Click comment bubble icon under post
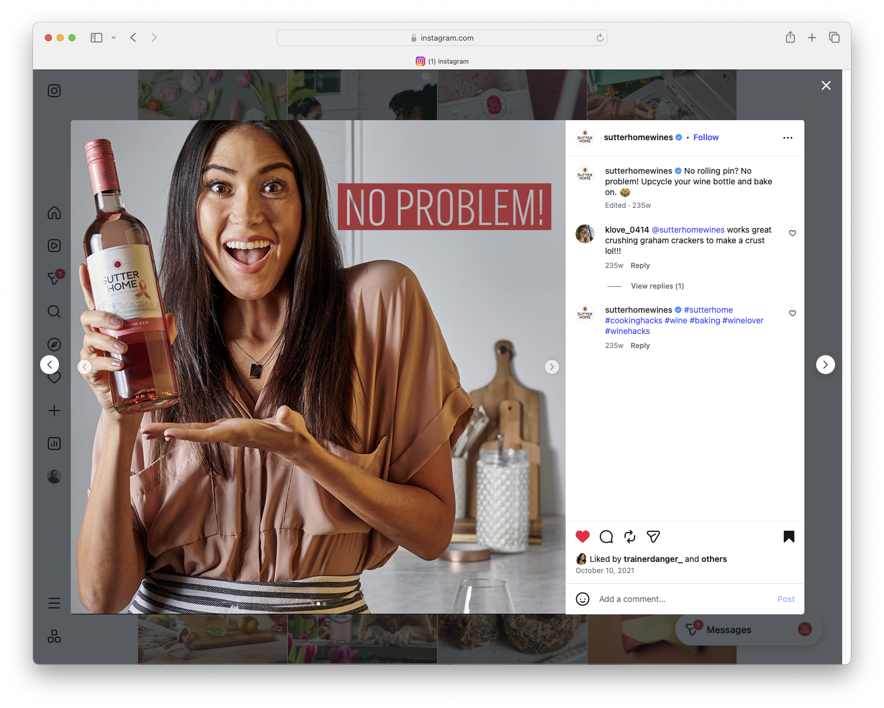This screenshot has width=884, height=708. tap(606, 537)
